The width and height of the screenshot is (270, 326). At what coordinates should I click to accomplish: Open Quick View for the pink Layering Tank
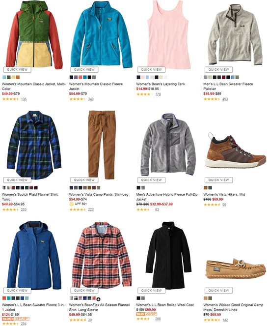click(x=151, y=69)
